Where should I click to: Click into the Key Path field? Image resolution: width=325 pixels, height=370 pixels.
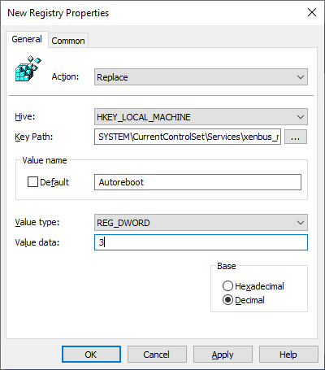pyautogui.click(x=188, y=137)
